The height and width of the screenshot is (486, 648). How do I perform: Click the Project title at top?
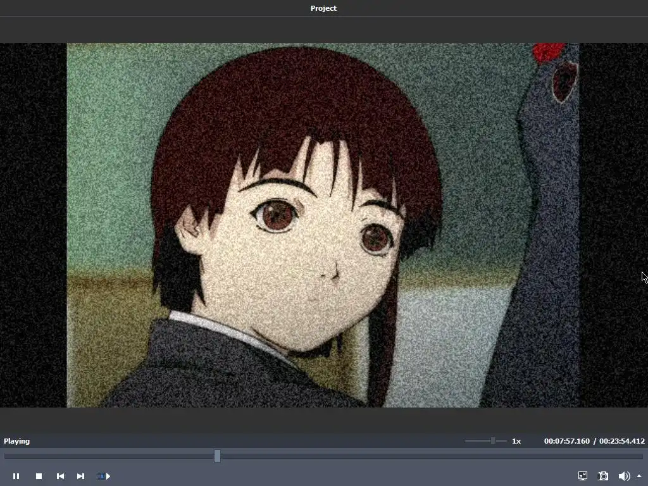323,8
